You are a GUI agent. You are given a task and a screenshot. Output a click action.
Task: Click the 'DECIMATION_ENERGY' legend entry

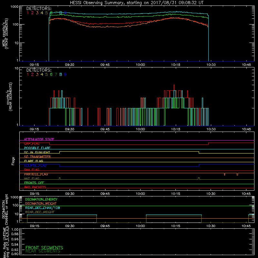click(41, 199)
